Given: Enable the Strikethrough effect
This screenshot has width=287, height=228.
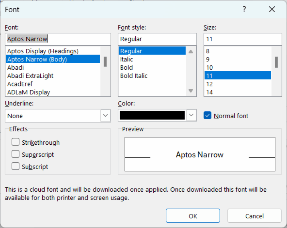Looking at the screenshot, I should (x=15, y=142).
